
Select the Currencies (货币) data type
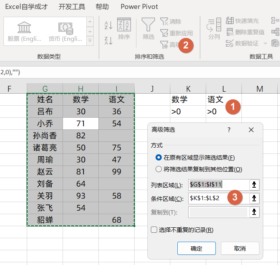(65, 32)
